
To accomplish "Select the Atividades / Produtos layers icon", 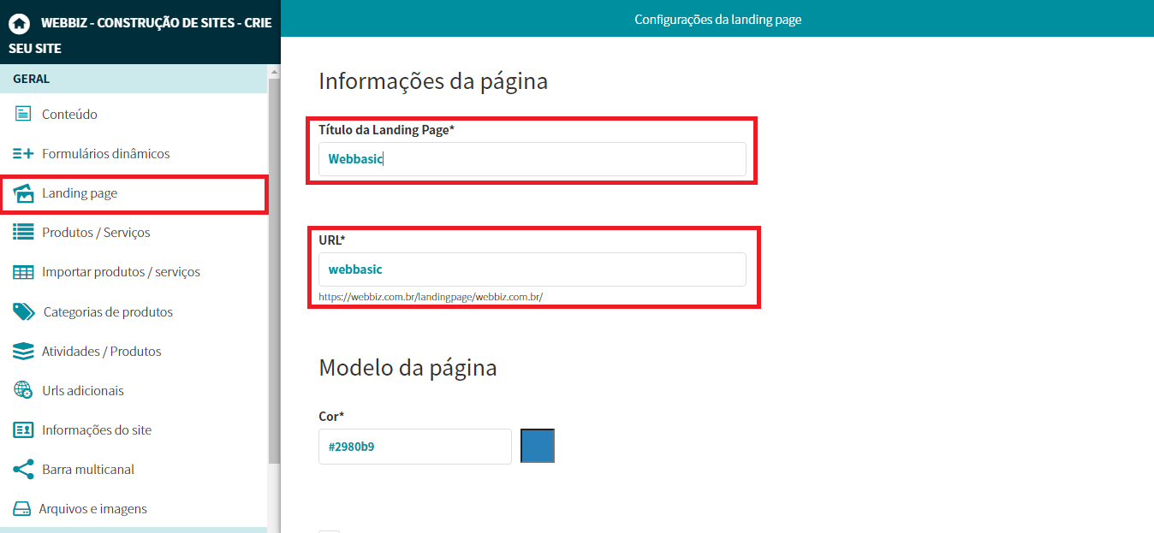I will coord(23,351).
